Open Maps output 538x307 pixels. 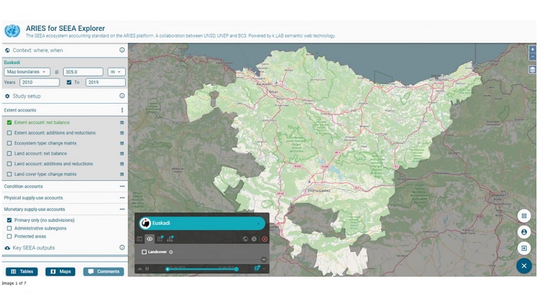pyautogui.click(x=60, y=271)
